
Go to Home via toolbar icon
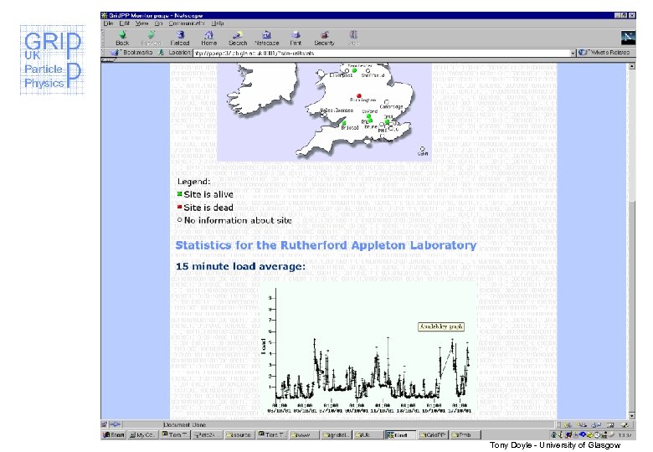pos(208,37)
